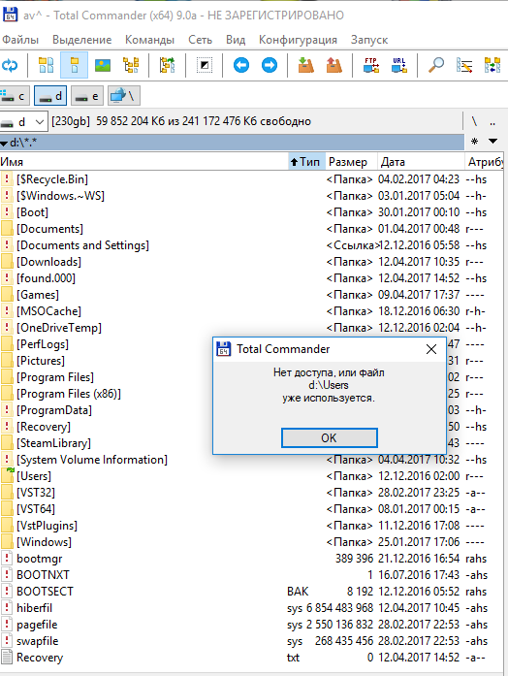Open the Конфигурация menu

[298, 40]
